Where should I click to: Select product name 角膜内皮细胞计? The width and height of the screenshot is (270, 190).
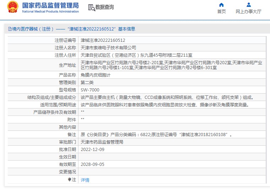point(95,75)
